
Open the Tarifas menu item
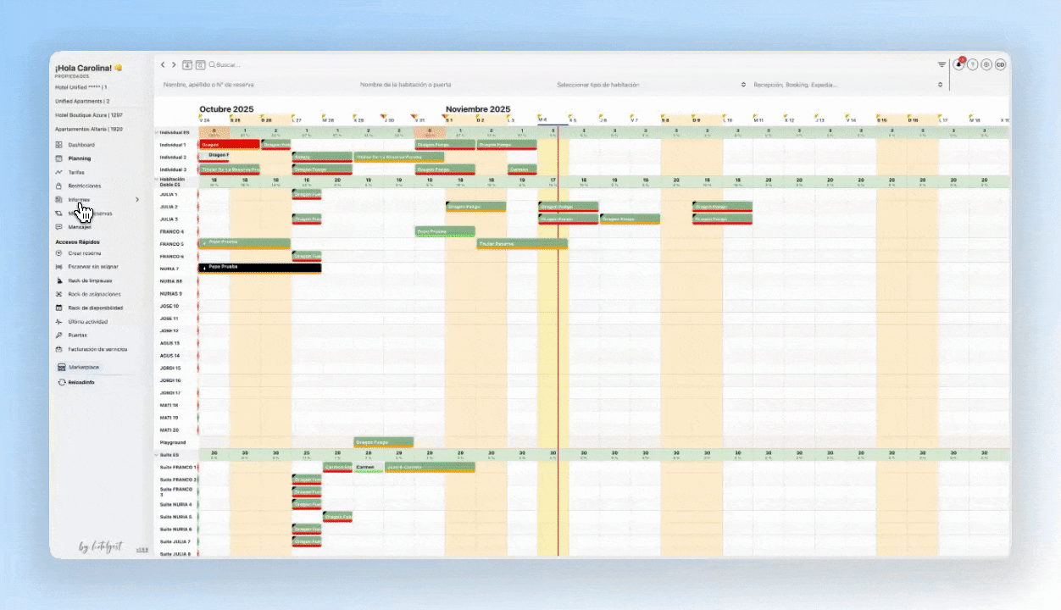[x=76, y=172]
